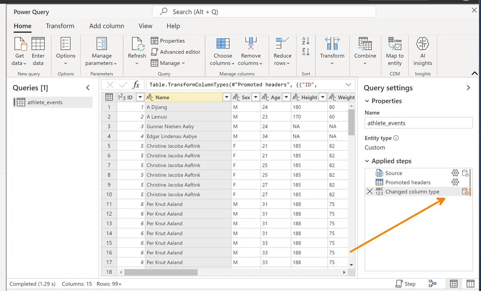The image size is (481, 291).
Task: Click the folding indicator on Source step
Action: 465,173
